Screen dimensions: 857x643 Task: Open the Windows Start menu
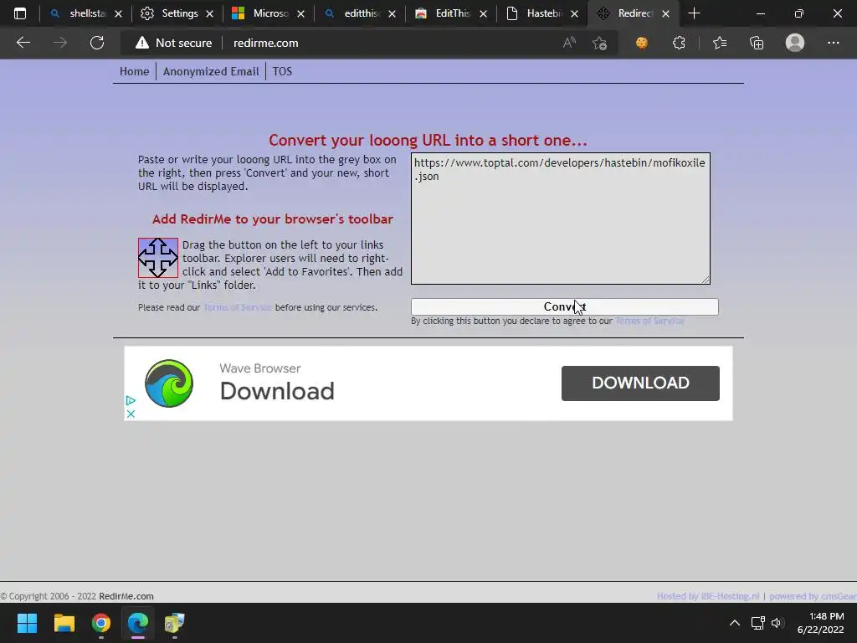pyautogui.click(x=27, y=623)
